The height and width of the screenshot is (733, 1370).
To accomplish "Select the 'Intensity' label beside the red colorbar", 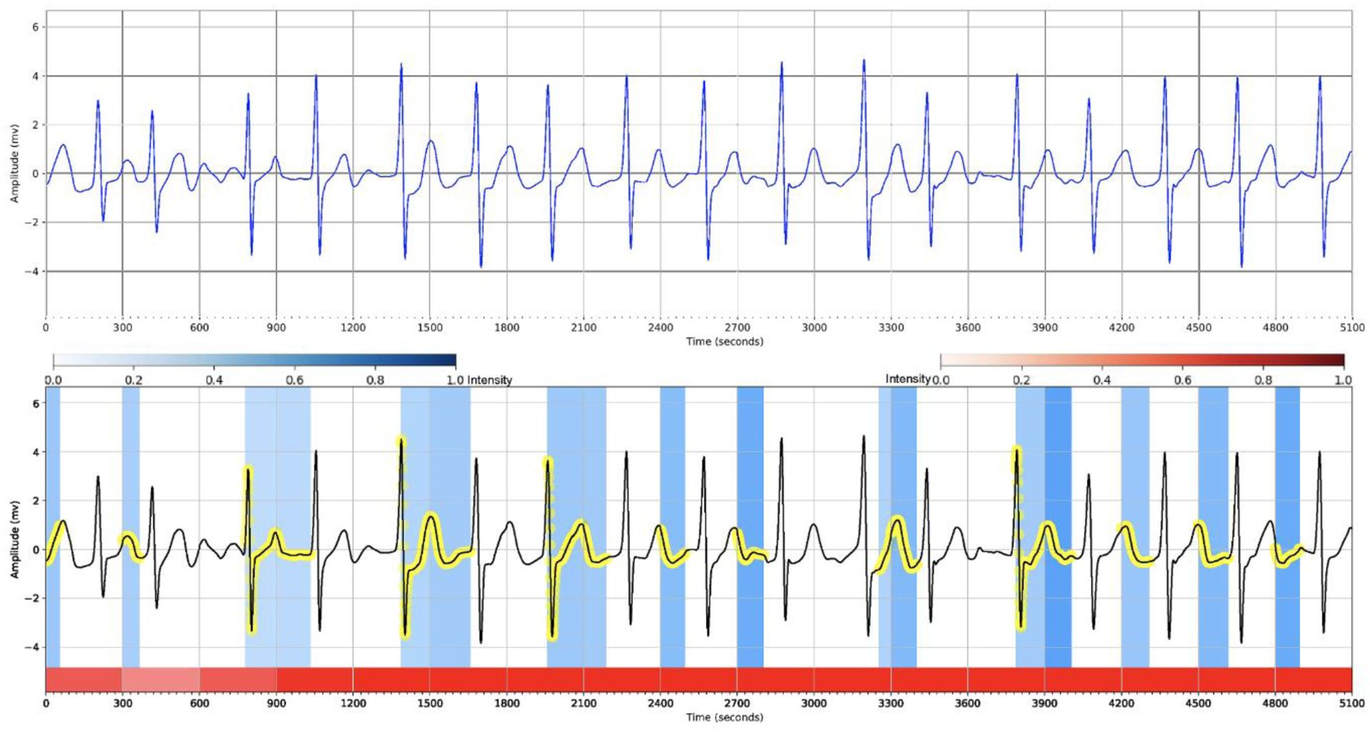I will (908, 379).
